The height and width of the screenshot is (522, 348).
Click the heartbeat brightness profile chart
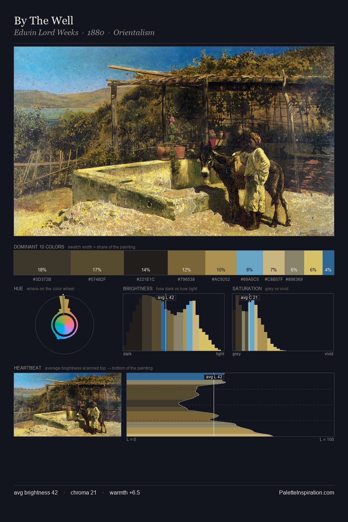pyautogui.click(x=230, y=405)
